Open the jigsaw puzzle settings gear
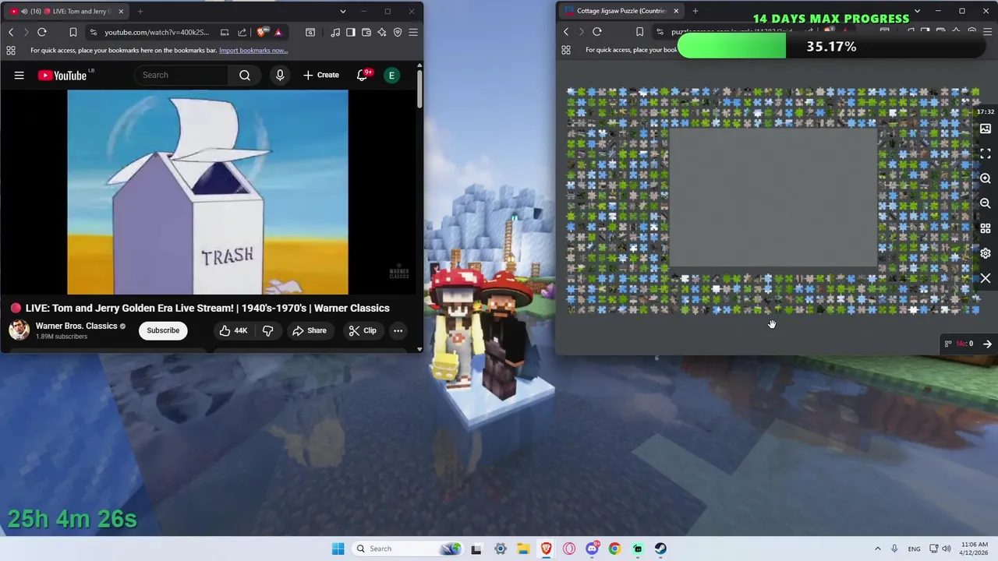998x561 pixels. click(986, 253)
